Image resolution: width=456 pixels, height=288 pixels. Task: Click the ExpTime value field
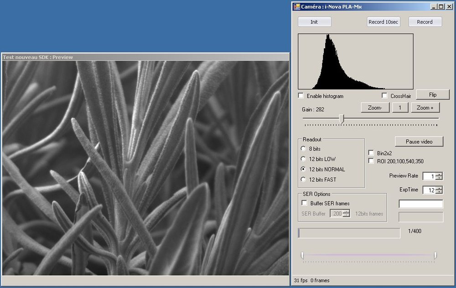tap(430, 190)
